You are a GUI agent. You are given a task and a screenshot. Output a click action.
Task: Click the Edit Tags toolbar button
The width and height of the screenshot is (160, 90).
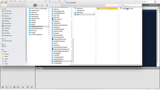[x=58, y=5]
